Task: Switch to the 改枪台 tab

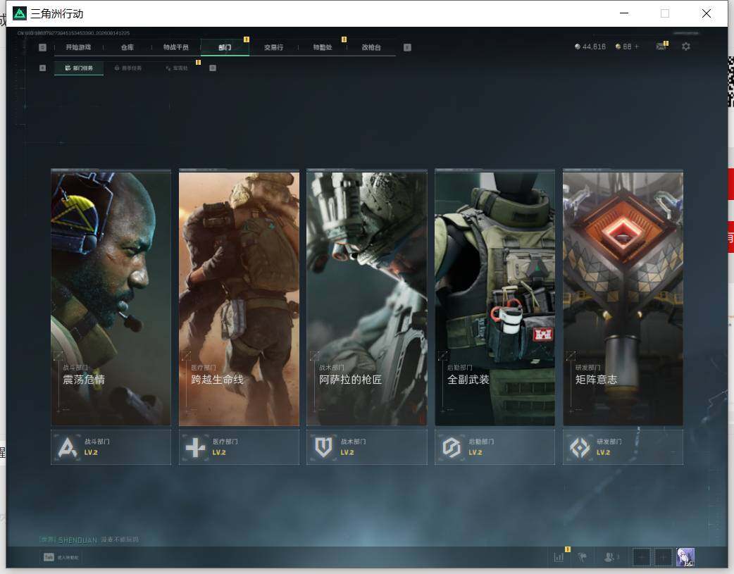Action: [x=371, y=47]
